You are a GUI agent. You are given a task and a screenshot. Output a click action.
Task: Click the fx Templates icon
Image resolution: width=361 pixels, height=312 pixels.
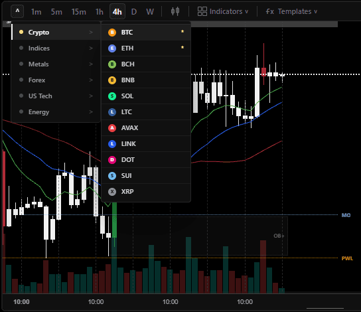pos(270,11)
